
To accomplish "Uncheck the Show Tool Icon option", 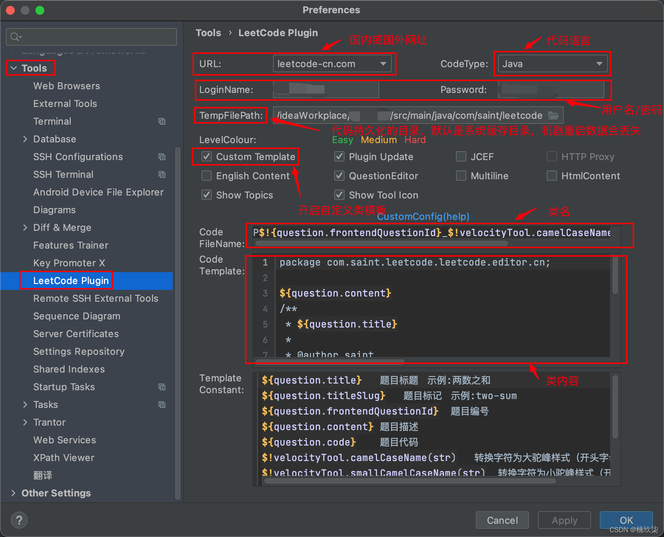I will click(x=339, y=195).
